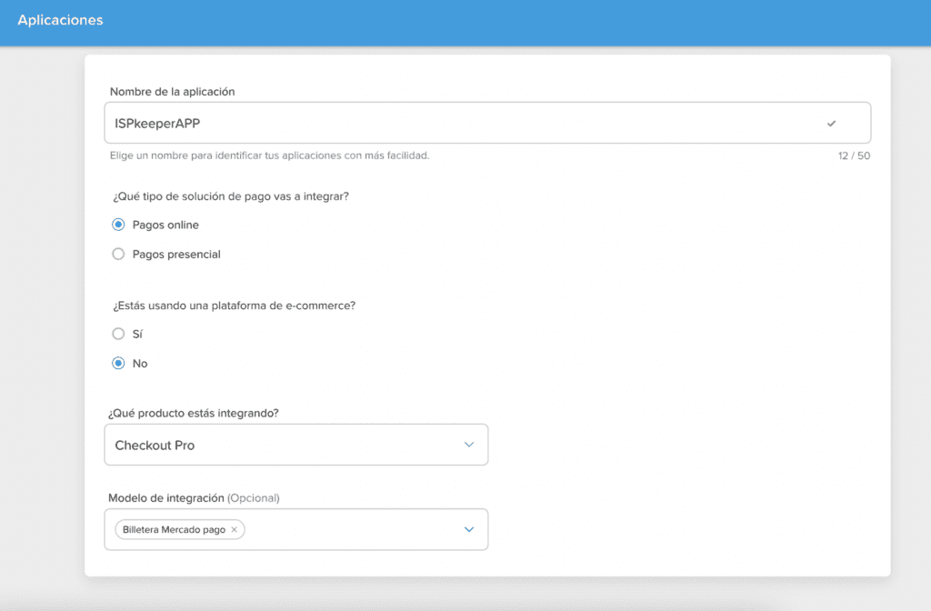Open the Checkout Pro product dropdown
931x611 pixels.
[x=295, y=445]
